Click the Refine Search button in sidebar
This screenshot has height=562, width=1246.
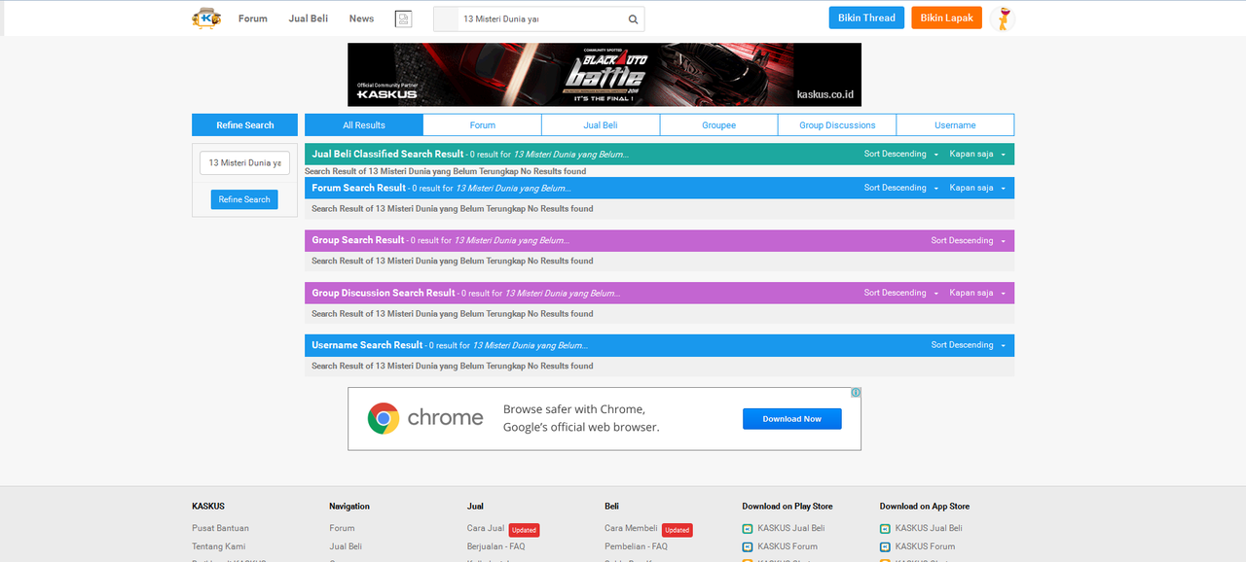coord(244,199)
